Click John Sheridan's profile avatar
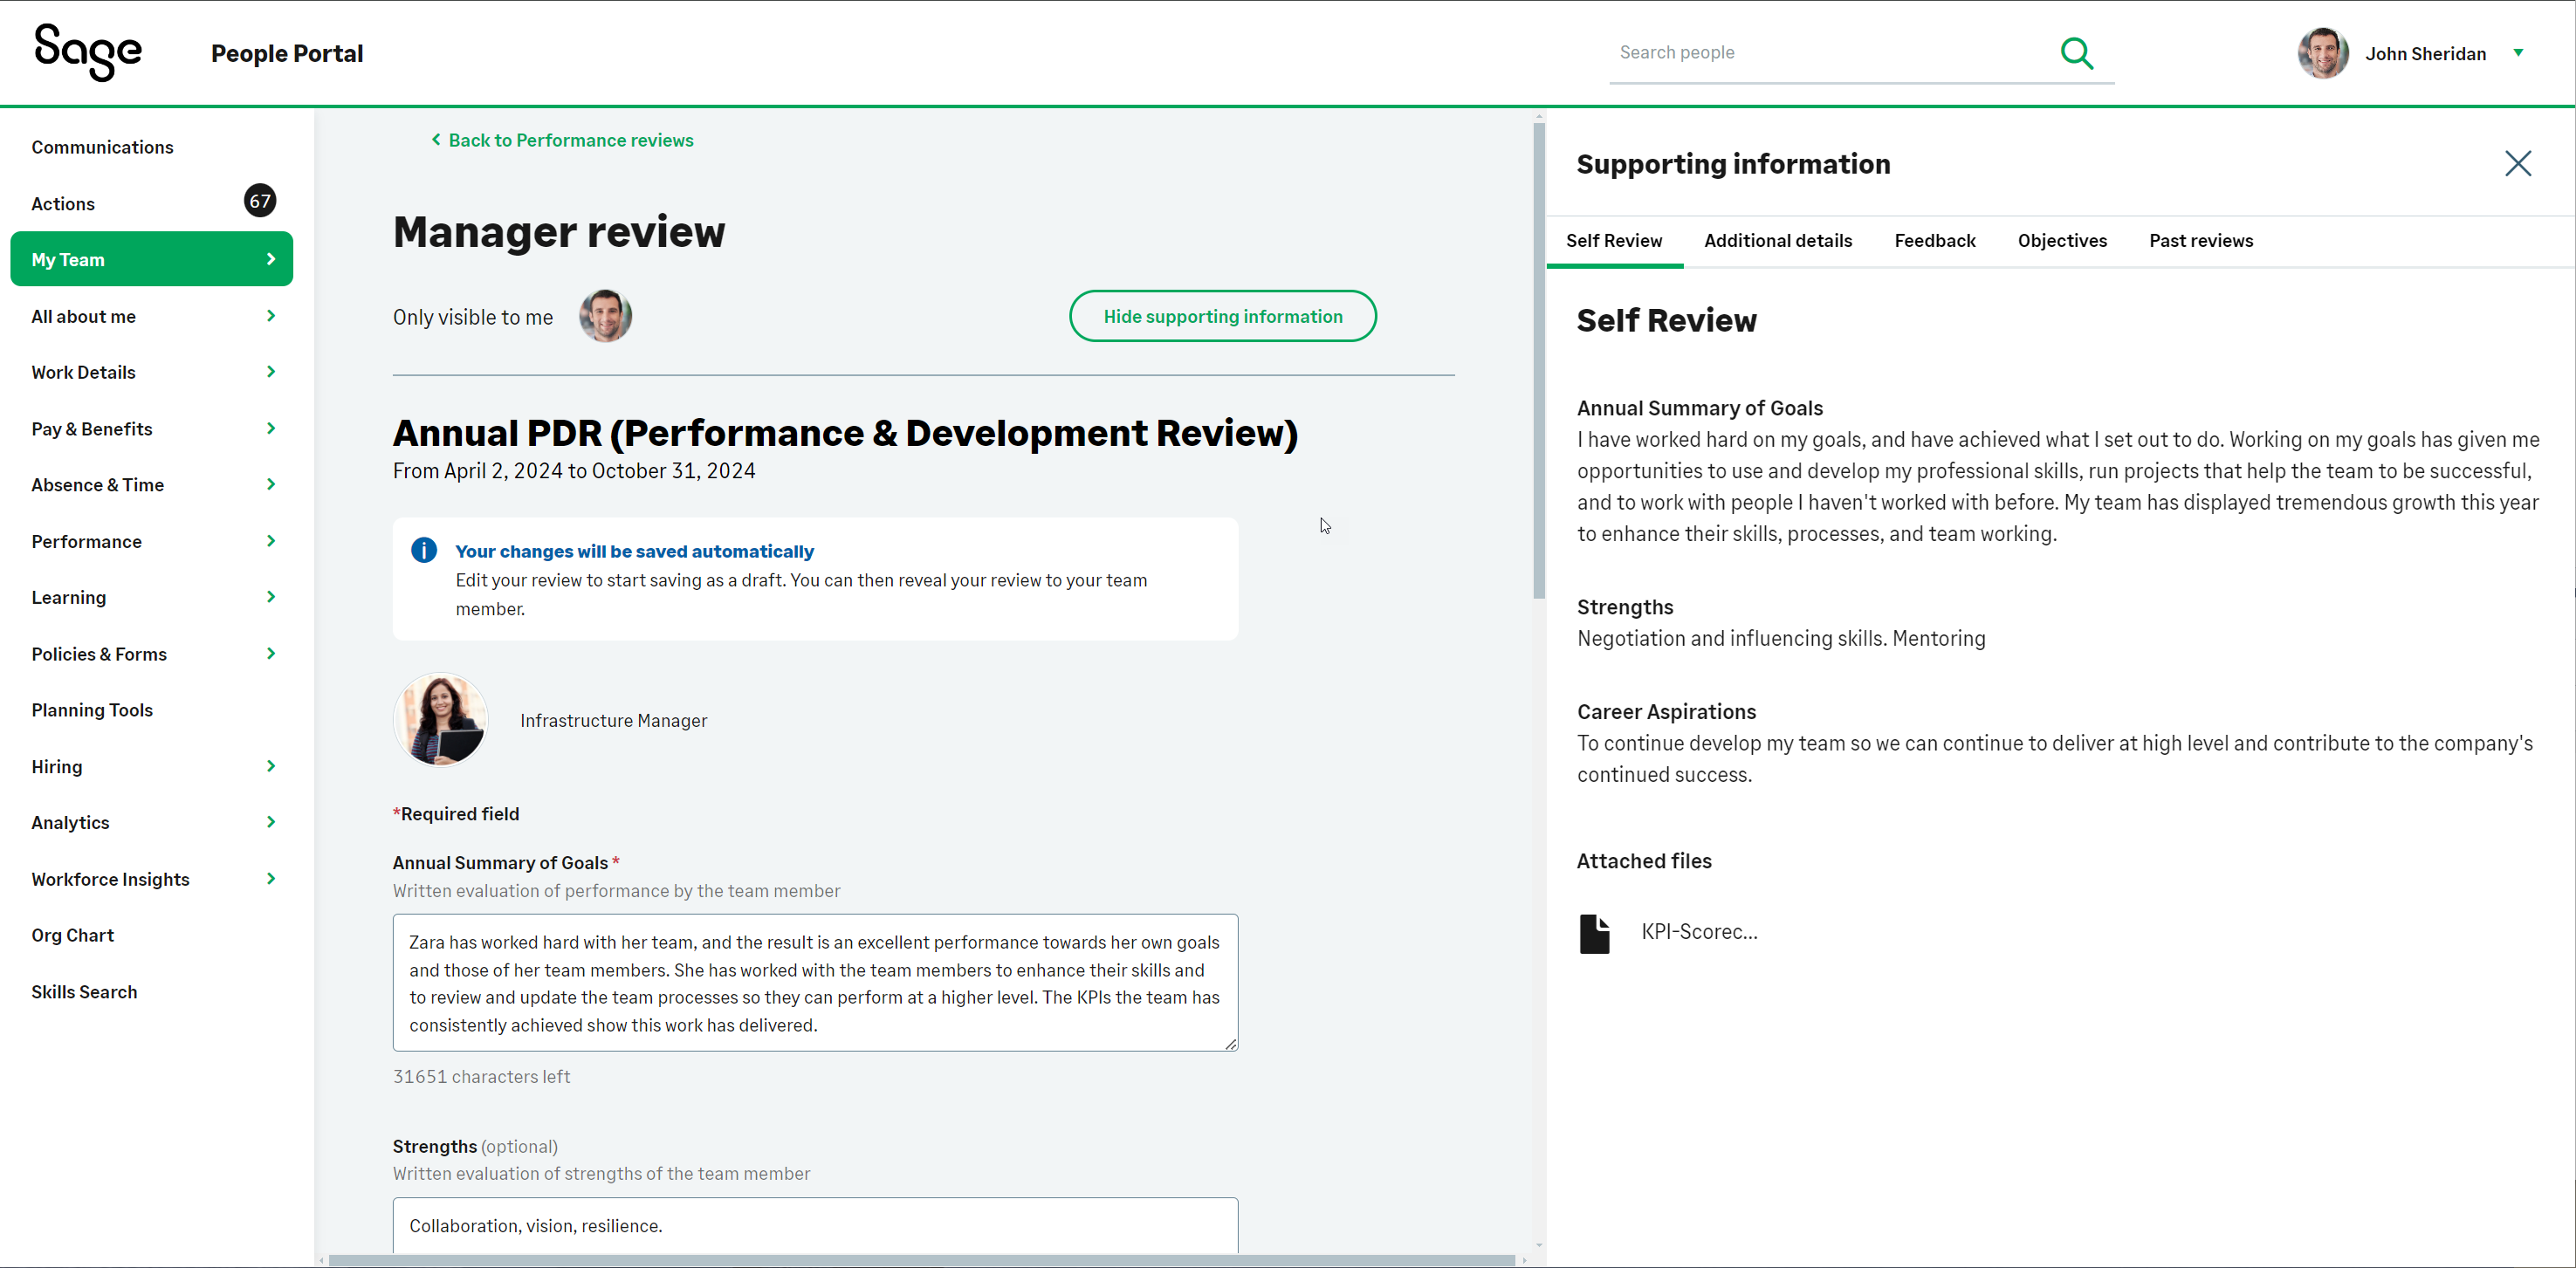Viewport: 2576px width, 1268px height. pos(2322,53)
